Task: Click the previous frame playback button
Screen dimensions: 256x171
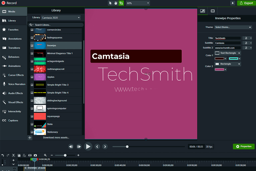Action: pyautogui.click(x=71, y=147)
